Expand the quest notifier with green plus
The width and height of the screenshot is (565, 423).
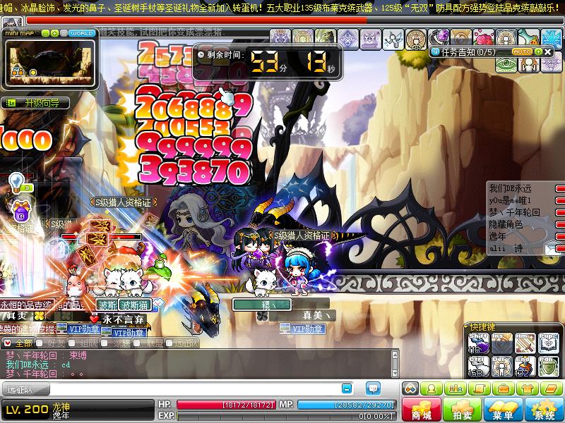click(x=538, y=51)
